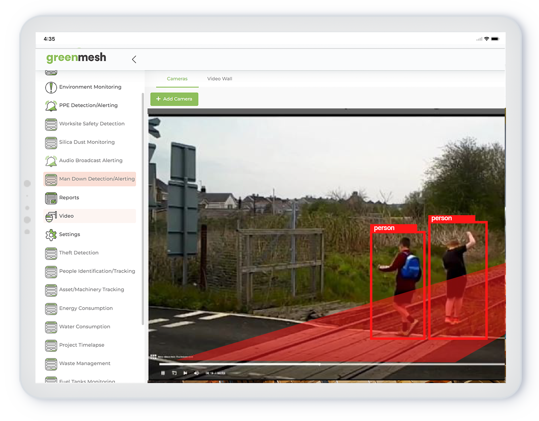The image size is (539, 421).
Task: Open Worksite Safety Detection
Action: click(91, 124)
